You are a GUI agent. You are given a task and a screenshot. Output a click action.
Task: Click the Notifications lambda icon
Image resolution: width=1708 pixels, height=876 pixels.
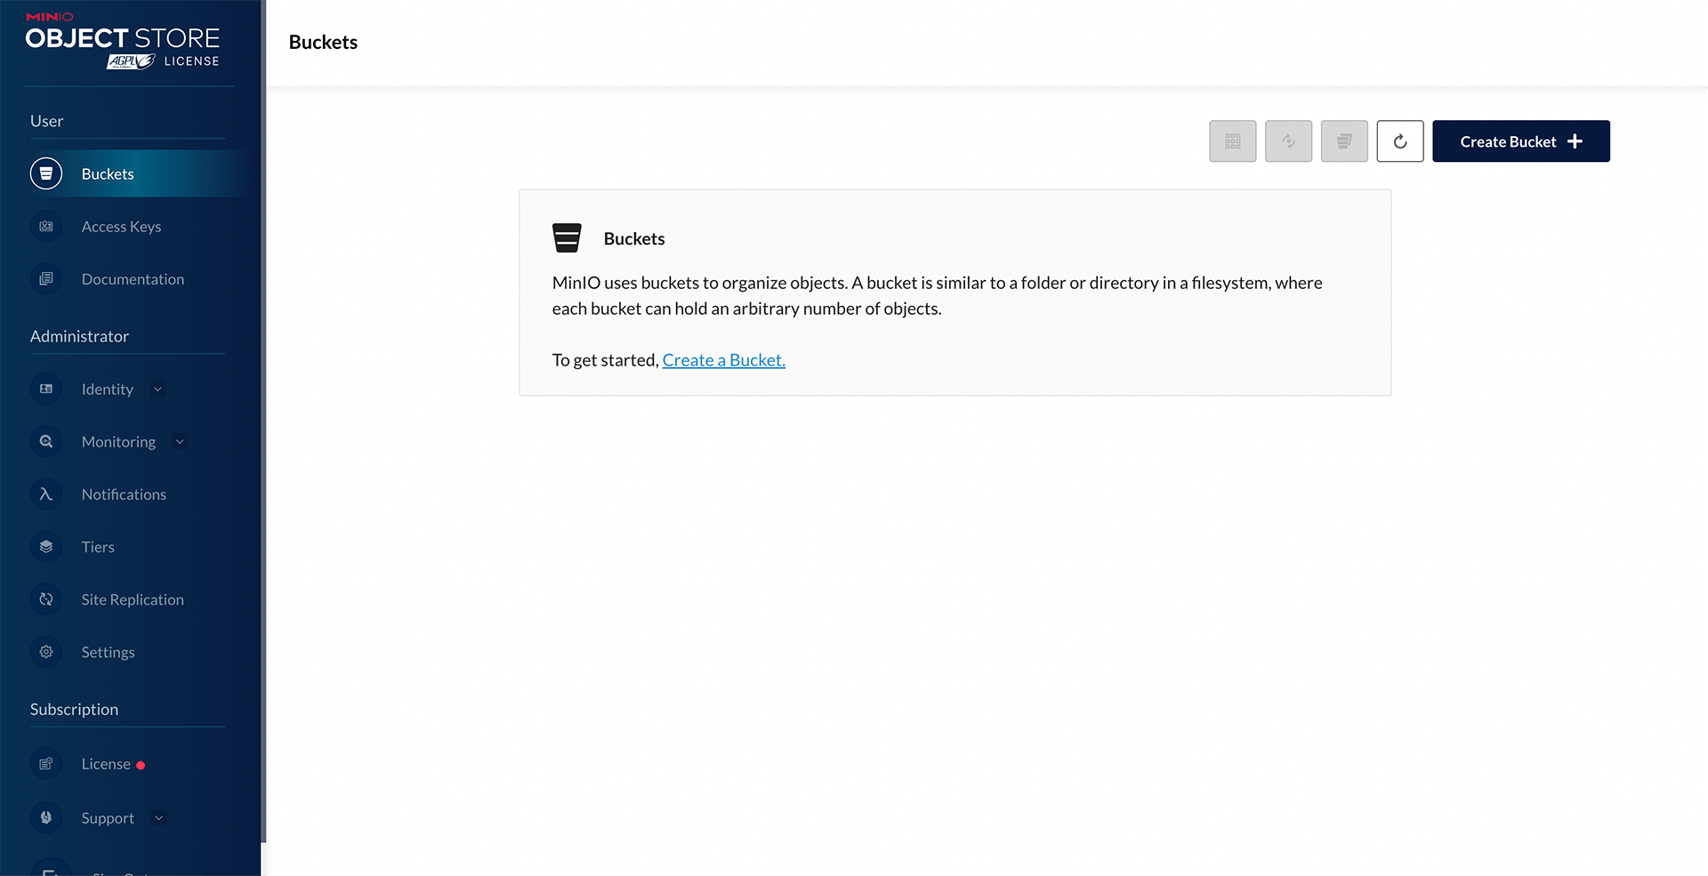pyautogui.click(x=46, y=494)
